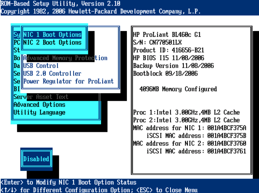
Task: Select Server Asset Text in main menu
Action: 41,97
